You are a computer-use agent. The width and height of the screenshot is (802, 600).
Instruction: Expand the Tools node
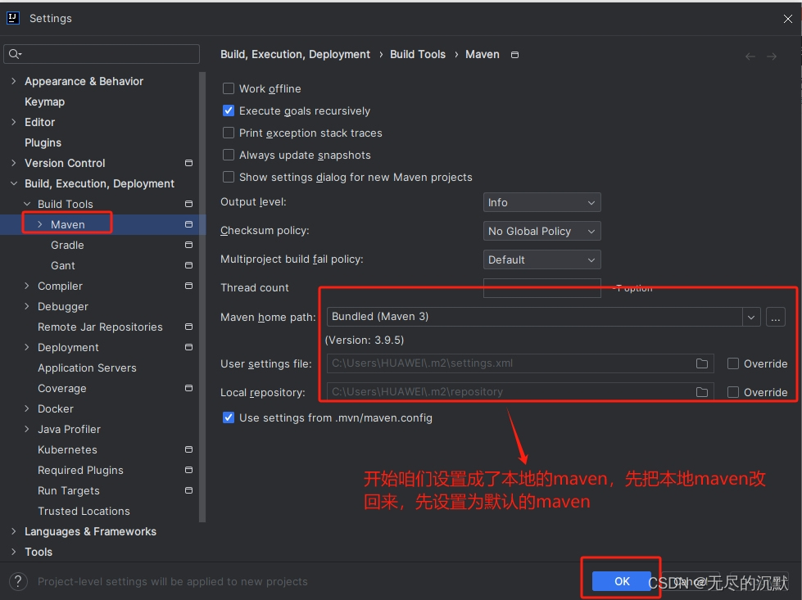14,552
